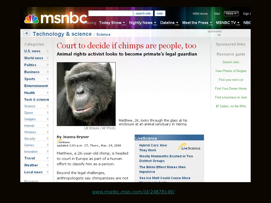The height and width of the screenshot is (203, 271).
Task: Click the www.msnbc.msn.com/id/24878149/ URL link
Action: pos(133,192)
